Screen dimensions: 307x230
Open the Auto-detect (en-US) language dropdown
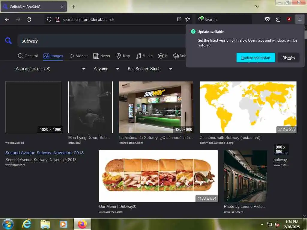(51, 69)
